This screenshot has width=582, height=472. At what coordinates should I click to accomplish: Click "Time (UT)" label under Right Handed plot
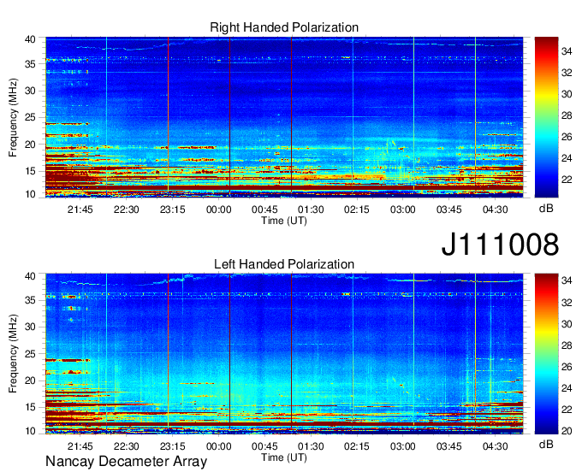tap(284, 221)
